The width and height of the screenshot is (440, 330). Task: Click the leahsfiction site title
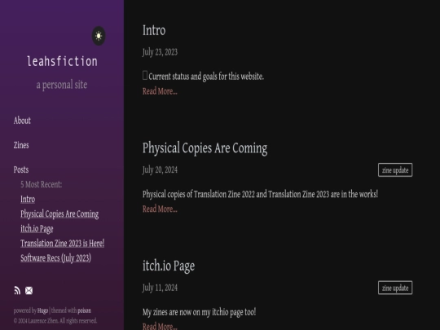coord(62,61)
